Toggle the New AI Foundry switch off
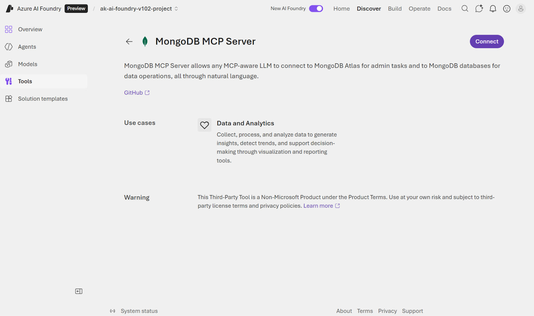Image resolution: width=534 pixels, height=316 pixels. (x=316, y=8)
